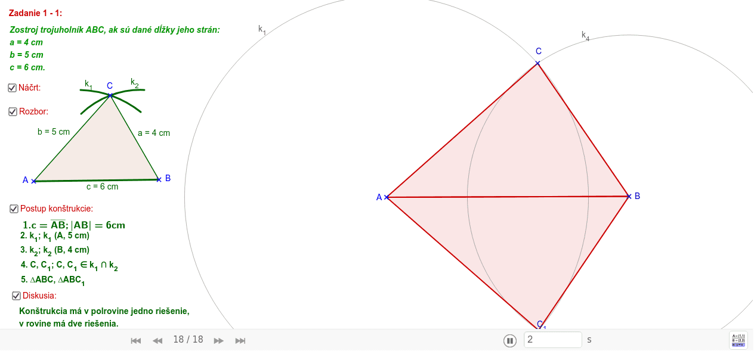Go back one construction step

pos(157,340)
